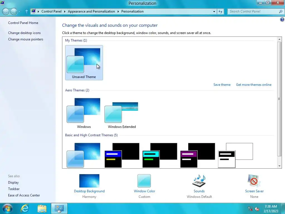Open Desktop Background image icon
The width and height of the screenshot is (285, 214).
89,181
